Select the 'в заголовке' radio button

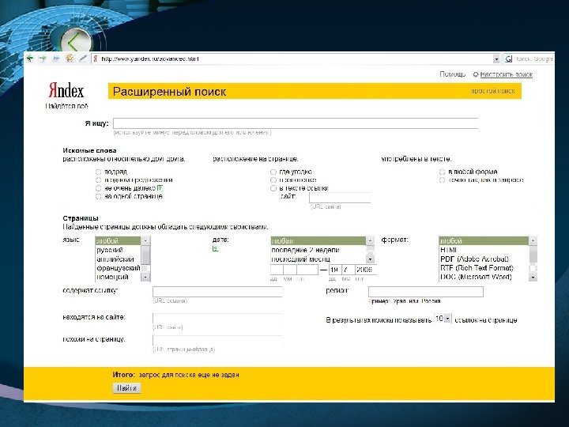(x=273, y=180)
